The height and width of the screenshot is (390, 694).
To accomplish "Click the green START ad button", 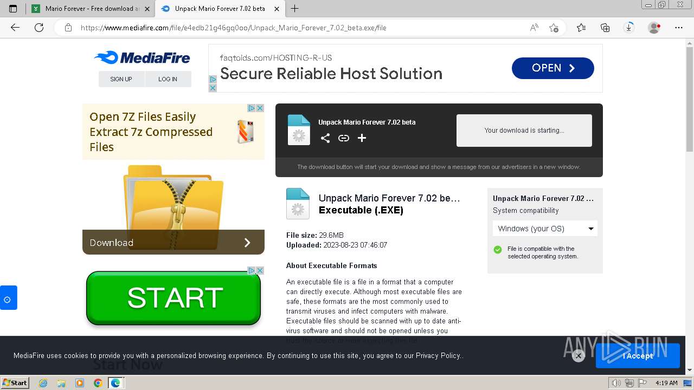I will tap(173, 298).
